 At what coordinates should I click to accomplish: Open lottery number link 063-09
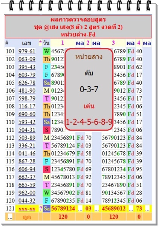27,59
